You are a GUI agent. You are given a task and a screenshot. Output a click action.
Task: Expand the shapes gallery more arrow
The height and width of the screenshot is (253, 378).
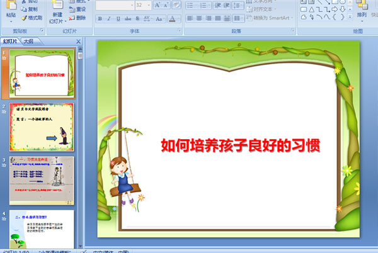(350, 17)
